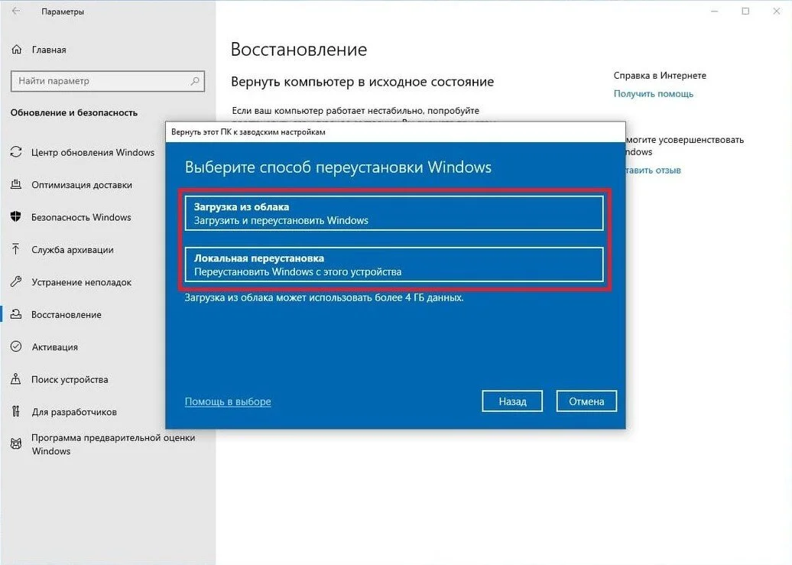
Task: Select Восстановление in sidebar
Action: click(x=67, y=314)
